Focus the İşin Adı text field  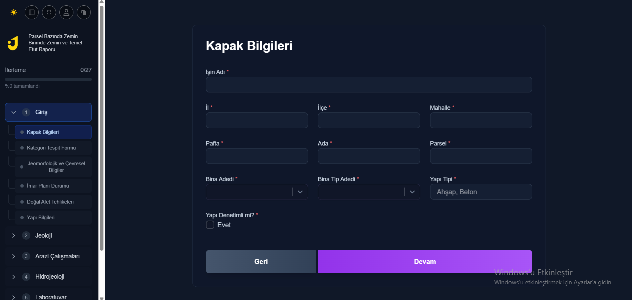coord(369,85)
